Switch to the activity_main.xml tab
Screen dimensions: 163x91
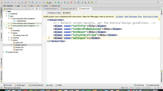coord(69,9)
